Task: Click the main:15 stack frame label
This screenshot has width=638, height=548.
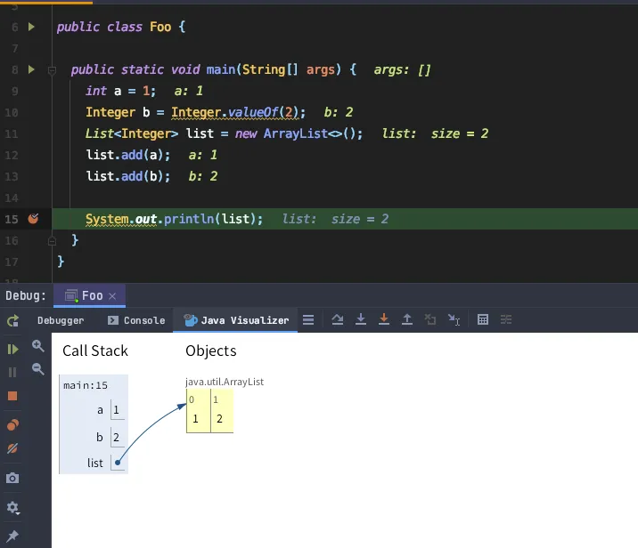Action: [x=86, y=385]
